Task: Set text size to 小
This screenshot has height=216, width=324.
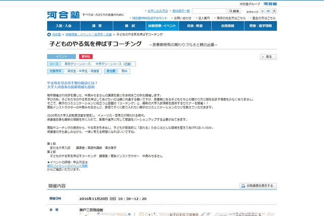Action: [262, 11]
